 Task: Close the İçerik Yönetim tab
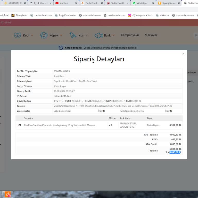click(51, 3)
